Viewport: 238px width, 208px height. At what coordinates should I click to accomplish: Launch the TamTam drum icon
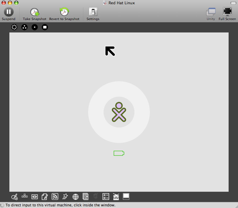(x=116, y=197)
